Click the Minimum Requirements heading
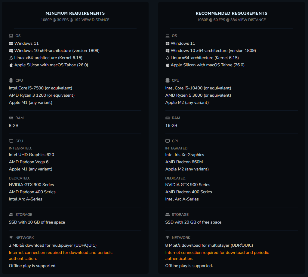308x277 pixels. [75, 13]
